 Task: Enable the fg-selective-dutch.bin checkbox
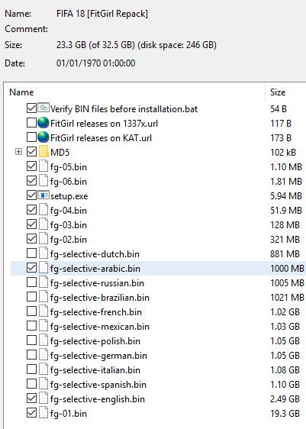pyautogui.click(x=32, y=253)
